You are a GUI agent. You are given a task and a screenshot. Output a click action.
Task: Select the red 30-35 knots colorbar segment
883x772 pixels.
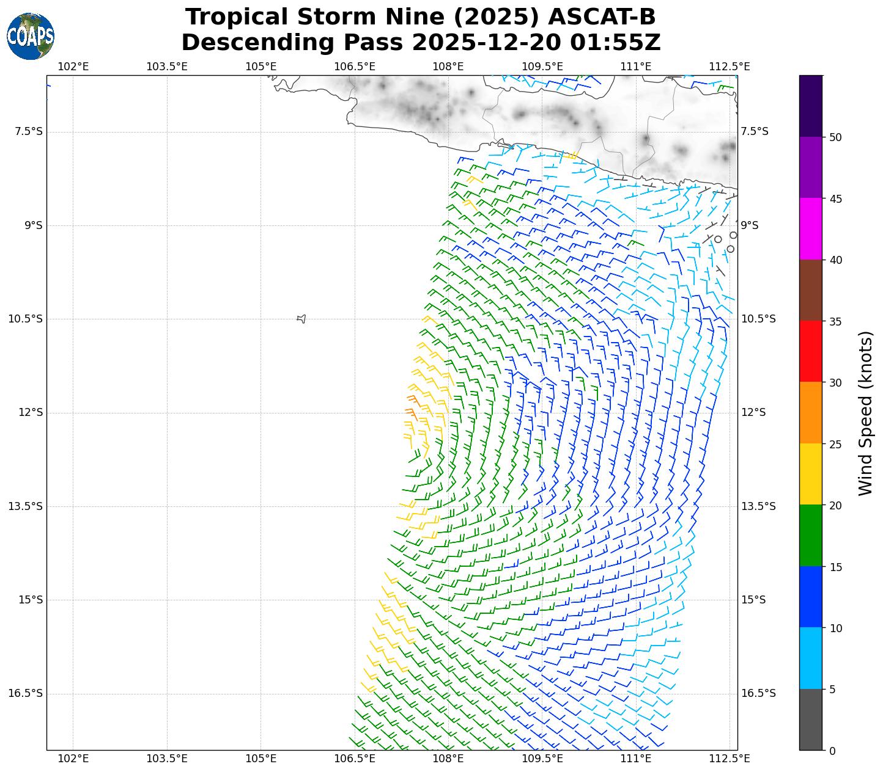coord(810,351)
